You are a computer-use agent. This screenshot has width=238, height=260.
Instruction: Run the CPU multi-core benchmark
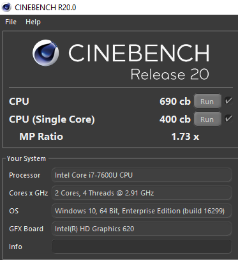(207, 101)
